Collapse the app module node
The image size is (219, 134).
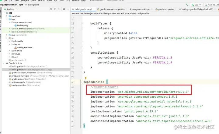coord(4,13)
